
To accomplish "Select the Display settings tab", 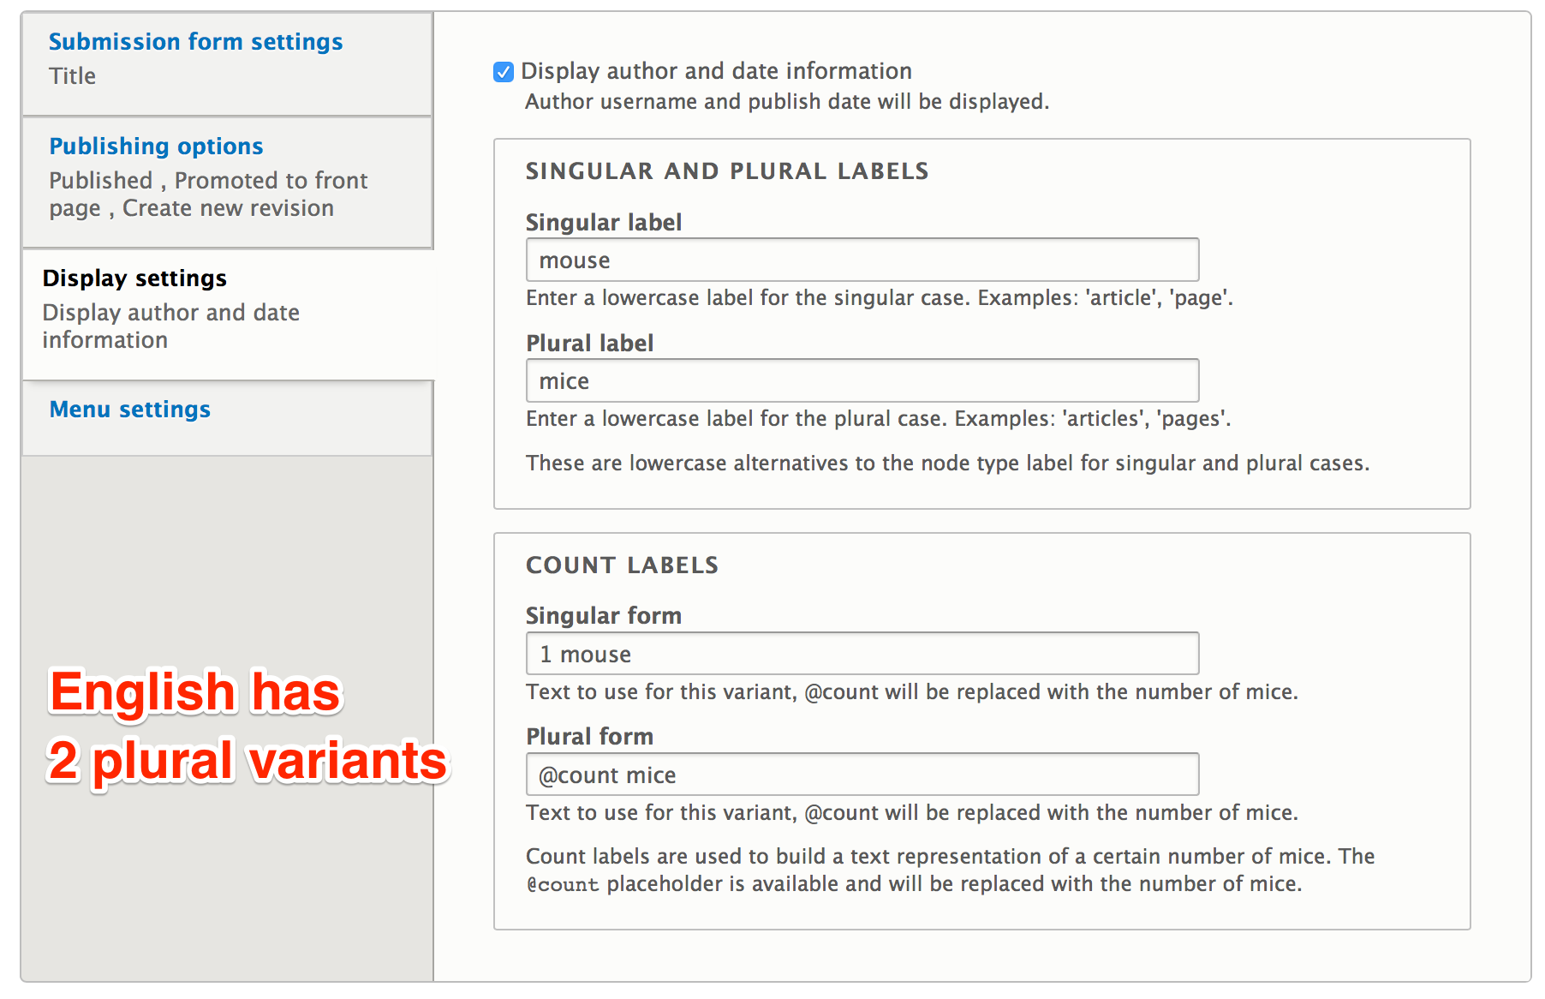I will [134, 277].
